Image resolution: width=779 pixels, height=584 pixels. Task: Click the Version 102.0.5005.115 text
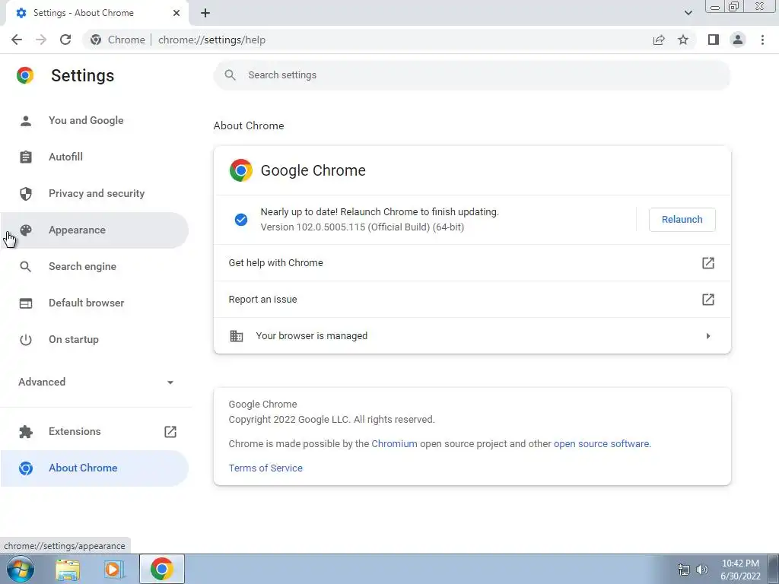(x=362, y=227)
